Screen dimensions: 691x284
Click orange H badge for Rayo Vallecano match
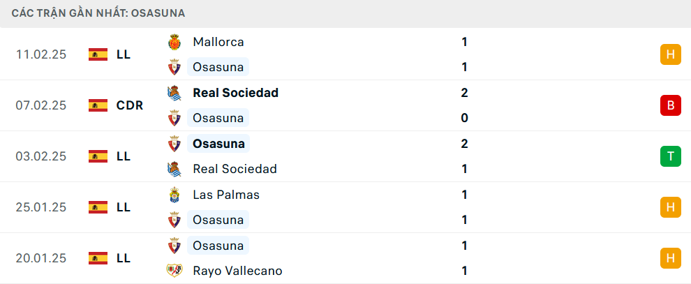pyautogui.click(x=670, y=258)
